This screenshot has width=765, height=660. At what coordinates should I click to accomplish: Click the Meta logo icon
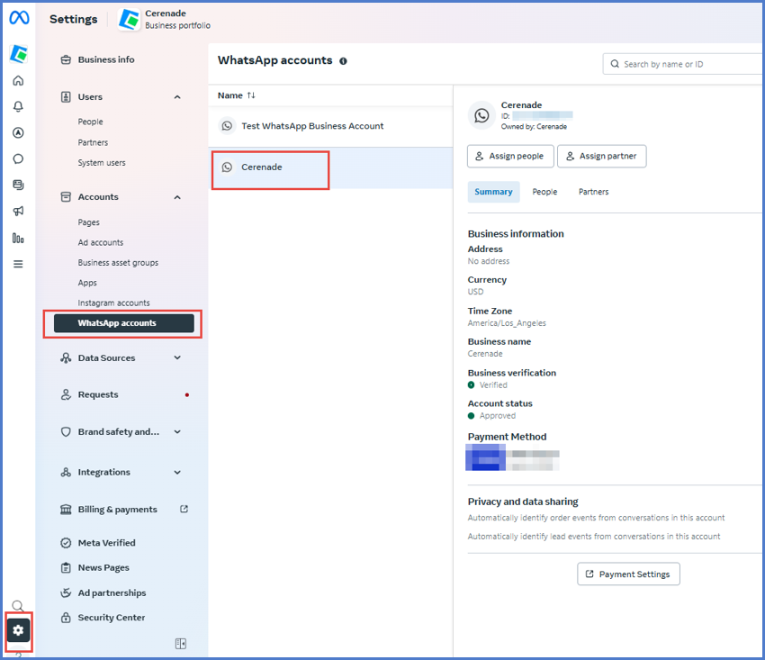click(18, 18)
